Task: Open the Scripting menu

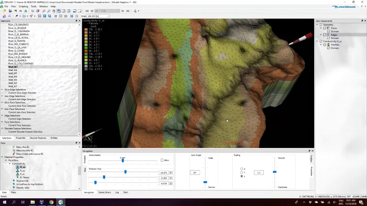Action: [23, 6]
